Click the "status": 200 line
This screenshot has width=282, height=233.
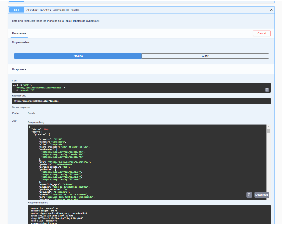(40, 129)
